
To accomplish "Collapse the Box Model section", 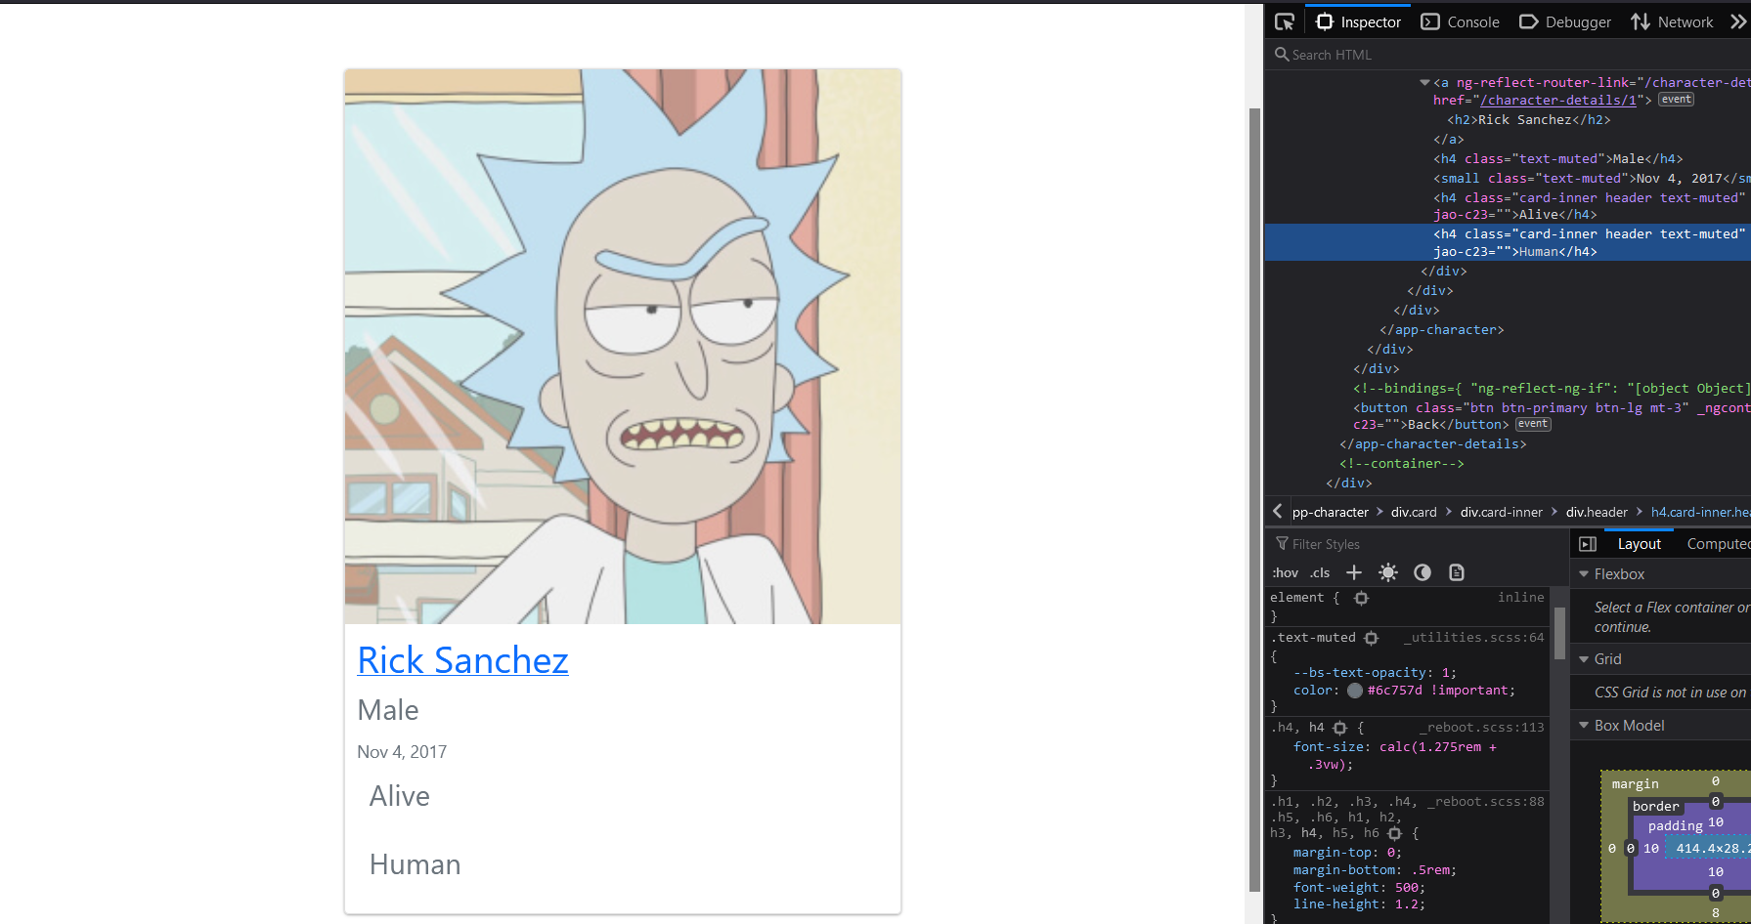I will 1584,726.
